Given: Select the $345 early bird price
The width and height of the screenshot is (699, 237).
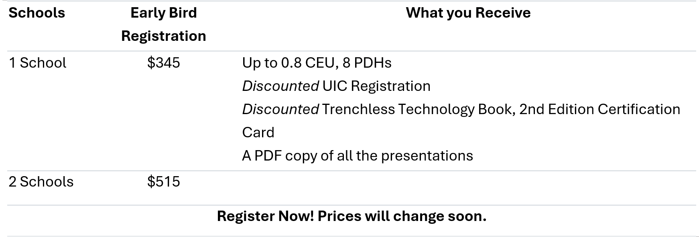Looking at the screenshot, I should [x=164, y=63].
